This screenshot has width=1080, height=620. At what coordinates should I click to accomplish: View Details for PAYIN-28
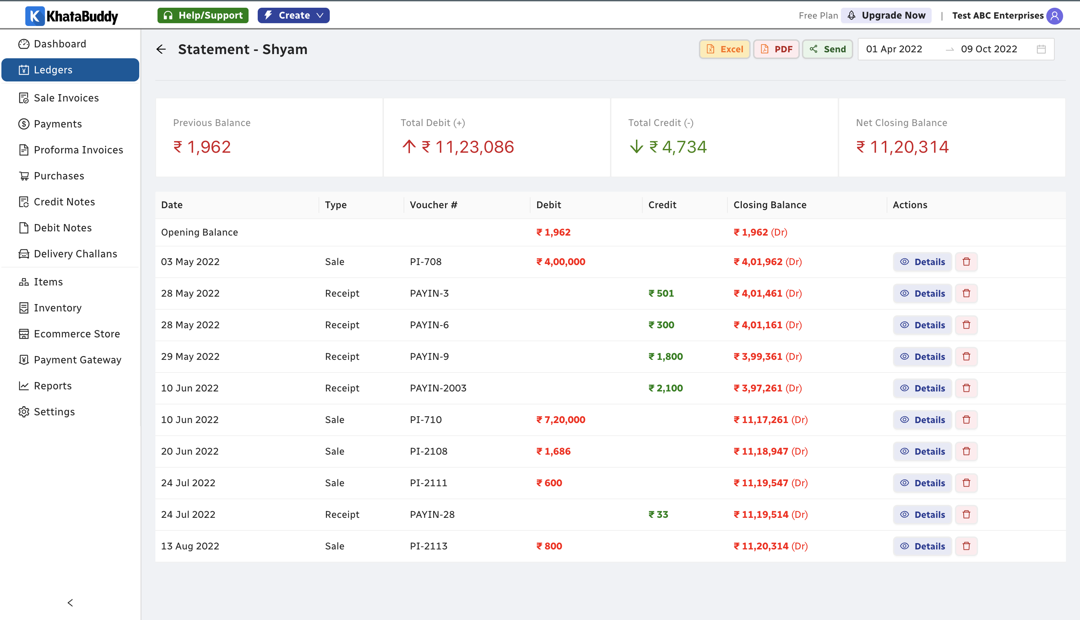tap(922, 514)
